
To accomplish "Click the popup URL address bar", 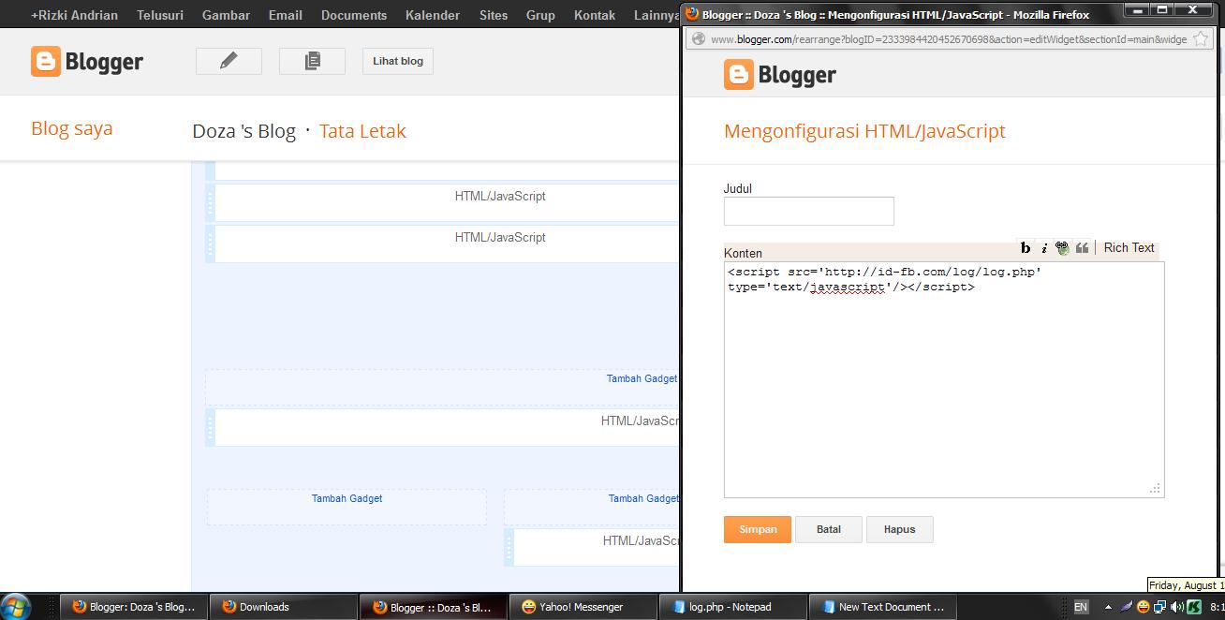I will pyautogui.click(x=948, y=39).
